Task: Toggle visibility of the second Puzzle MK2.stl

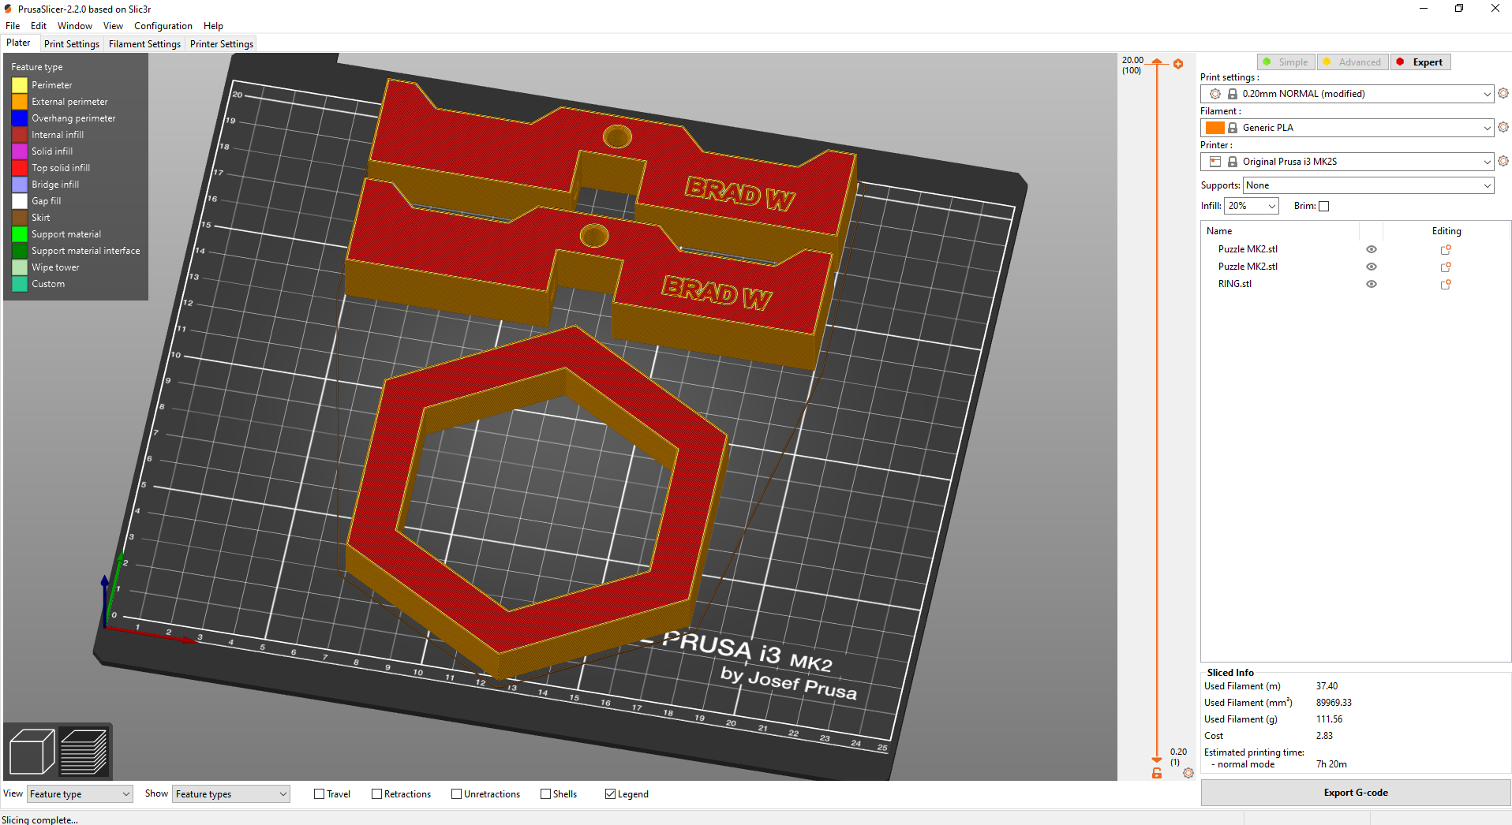Action: 1372,267
